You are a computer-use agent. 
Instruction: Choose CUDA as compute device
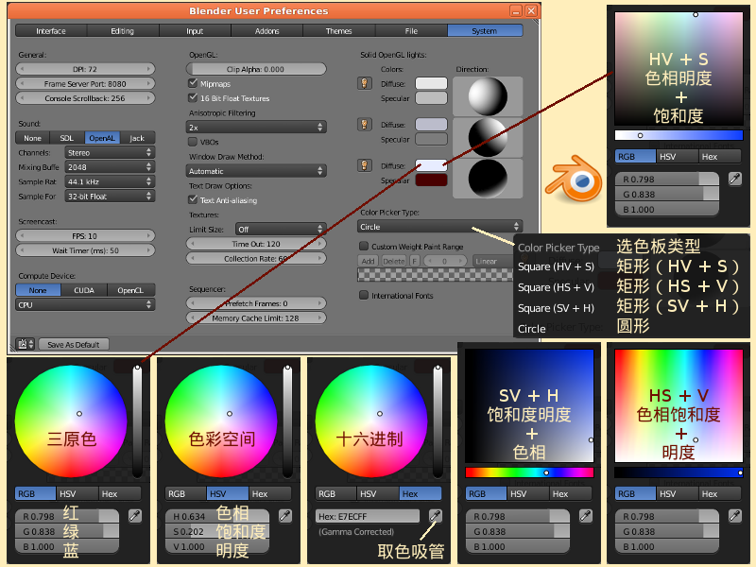point(84,290)
